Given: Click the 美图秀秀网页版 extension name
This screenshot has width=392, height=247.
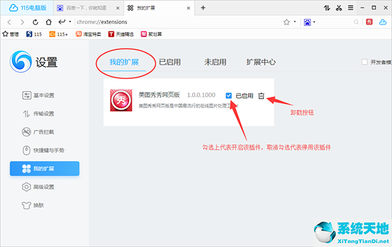Looking at the screenshot, I should [x=159, y=95].
